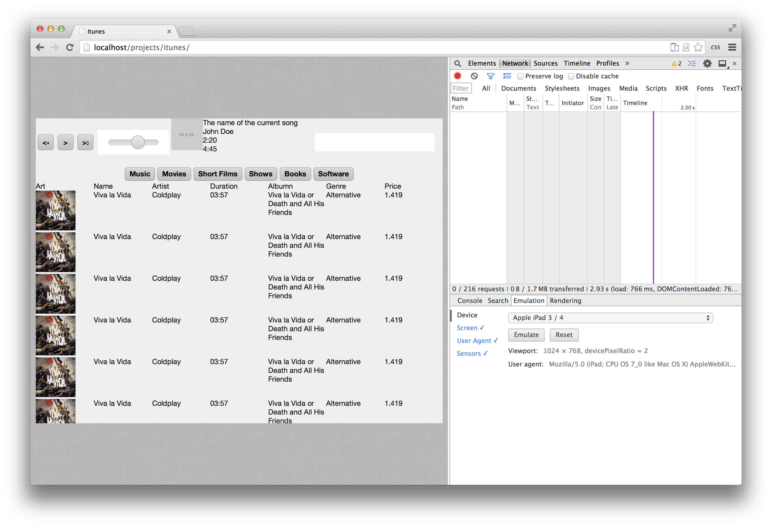Switch to the Sources tab

[545, 63]
